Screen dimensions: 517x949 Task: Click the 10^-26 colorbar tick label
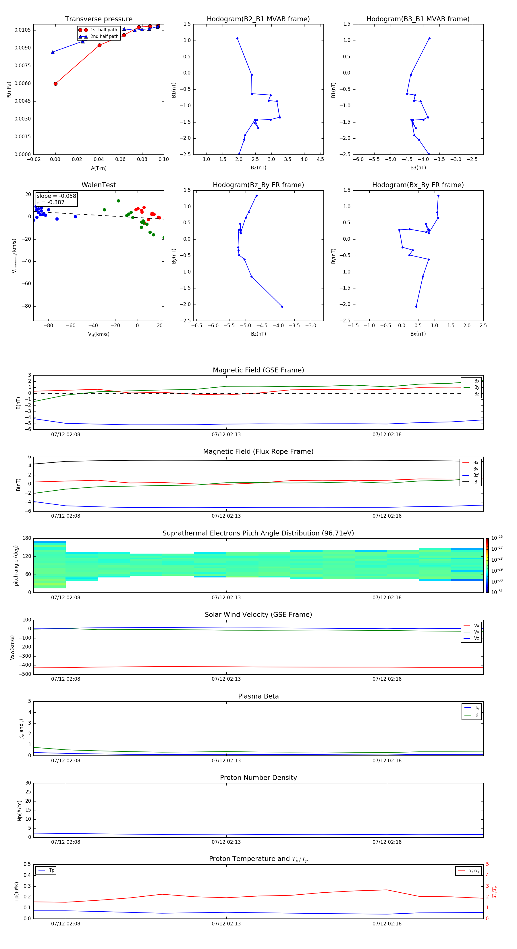497,538
